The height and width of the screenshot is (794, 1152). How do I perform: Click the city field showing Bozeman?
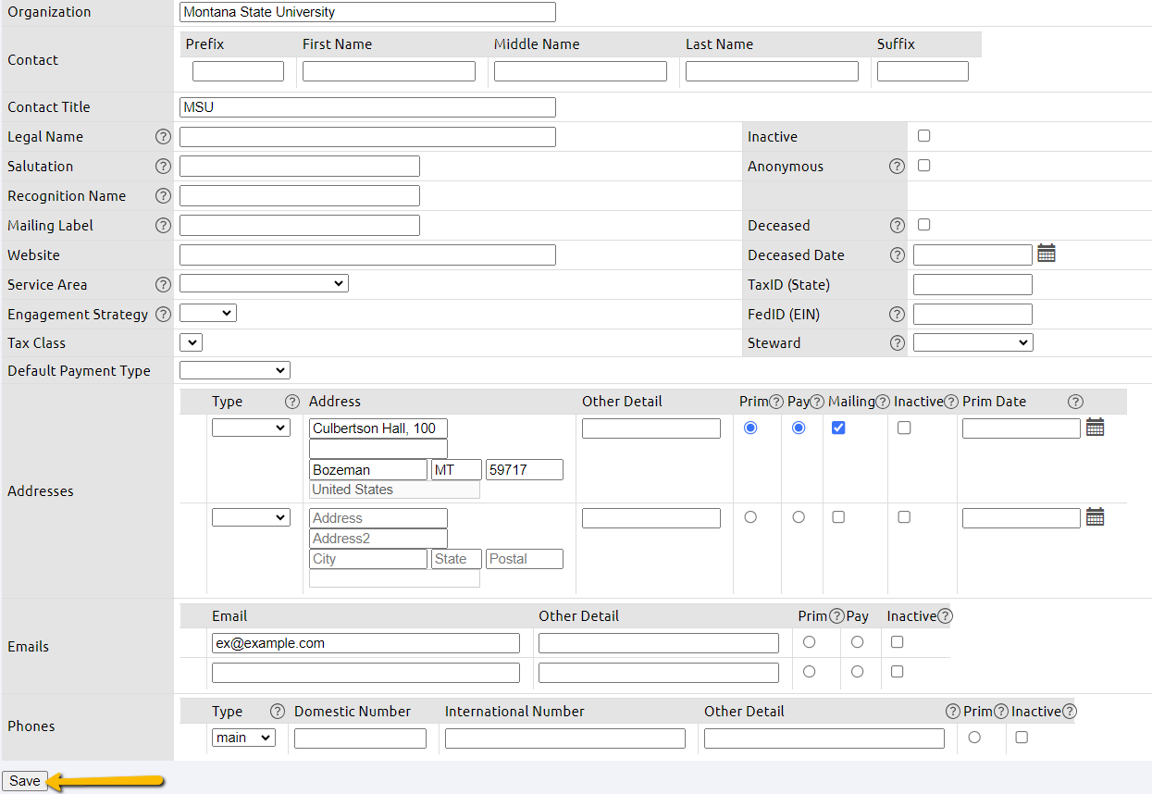(x=368, y=470)
